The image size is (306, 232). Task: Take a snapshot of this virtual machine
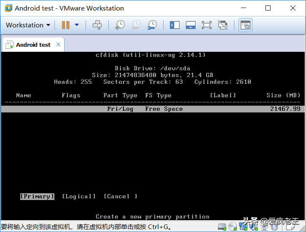(x=120, y=25)
